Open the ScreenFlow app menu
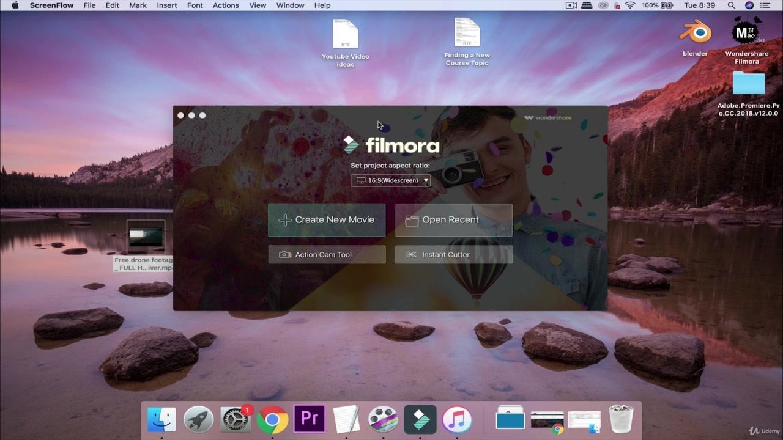783x440 pixels. pyautogui.click(x=51, y=5)
